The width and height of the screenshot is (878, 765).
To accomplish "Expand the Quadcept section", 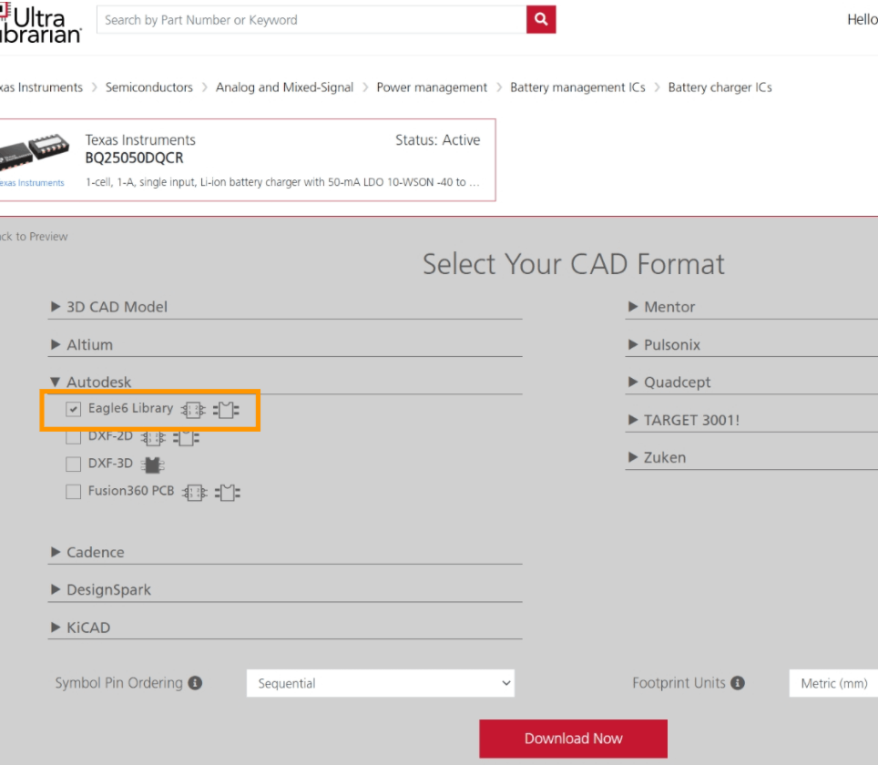I will tap(751, 382).
